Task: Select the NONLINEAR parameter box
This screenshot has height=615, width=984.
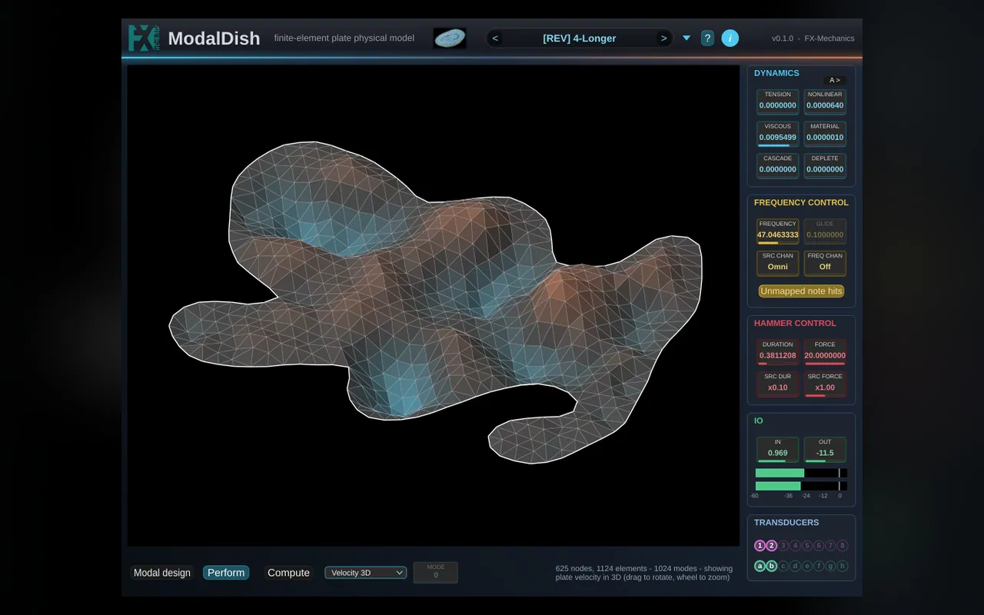Action: 825,101
